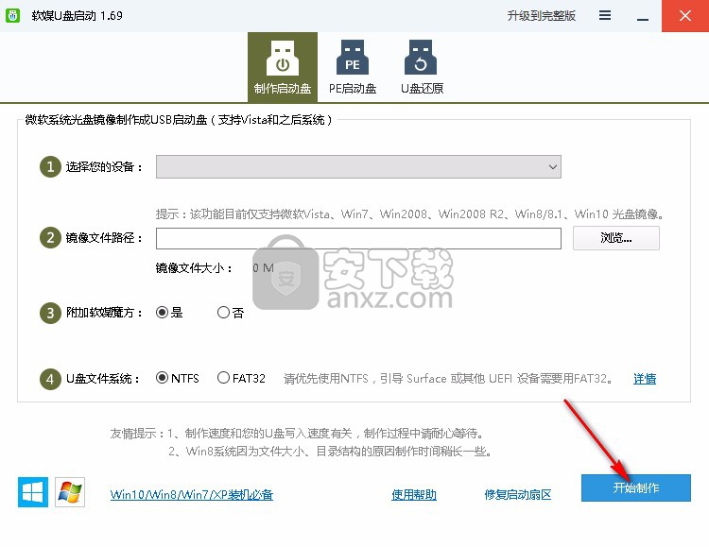Choose NTFS file system option

pyautogui.click(x=178, y=378)
